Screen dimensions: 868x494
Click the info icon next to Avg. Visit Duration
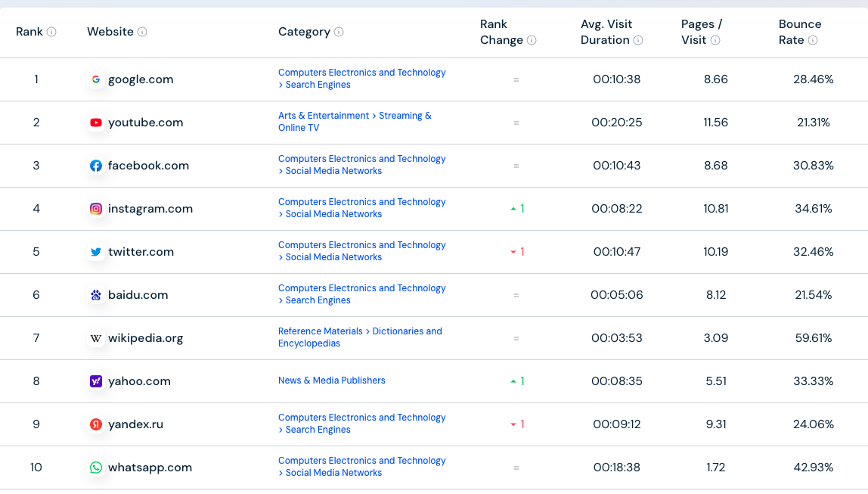[638, 40]
